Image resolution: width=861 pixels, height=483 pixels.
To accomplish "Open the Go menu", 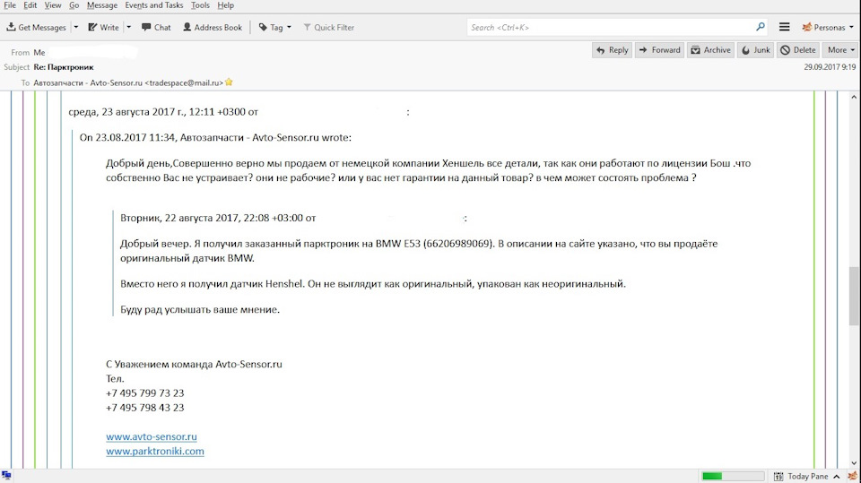I will [x=74, y=5].
